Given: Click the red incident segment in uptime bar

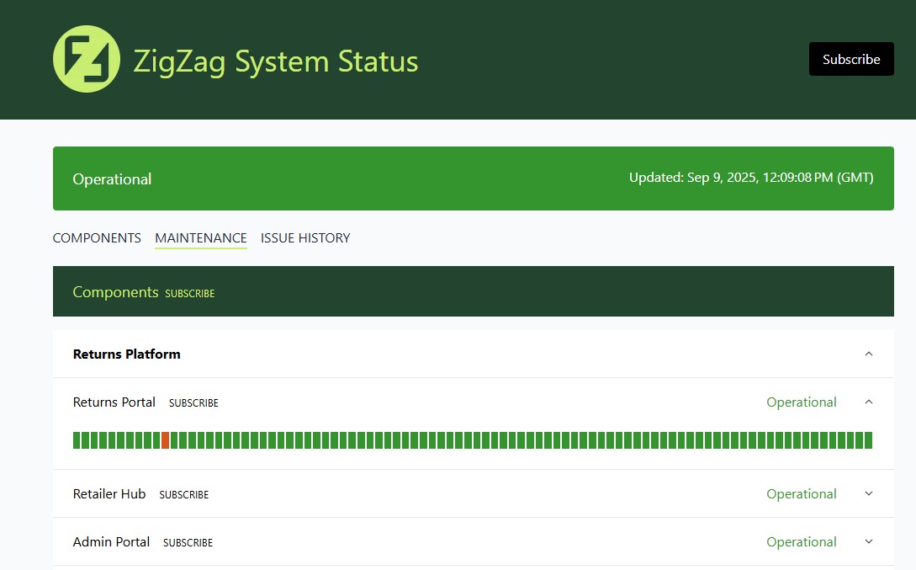Looking at the screenshot, I should (x=166, y=439).
